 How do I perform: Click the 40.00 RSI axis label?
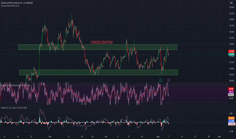[x=231, y=98]
